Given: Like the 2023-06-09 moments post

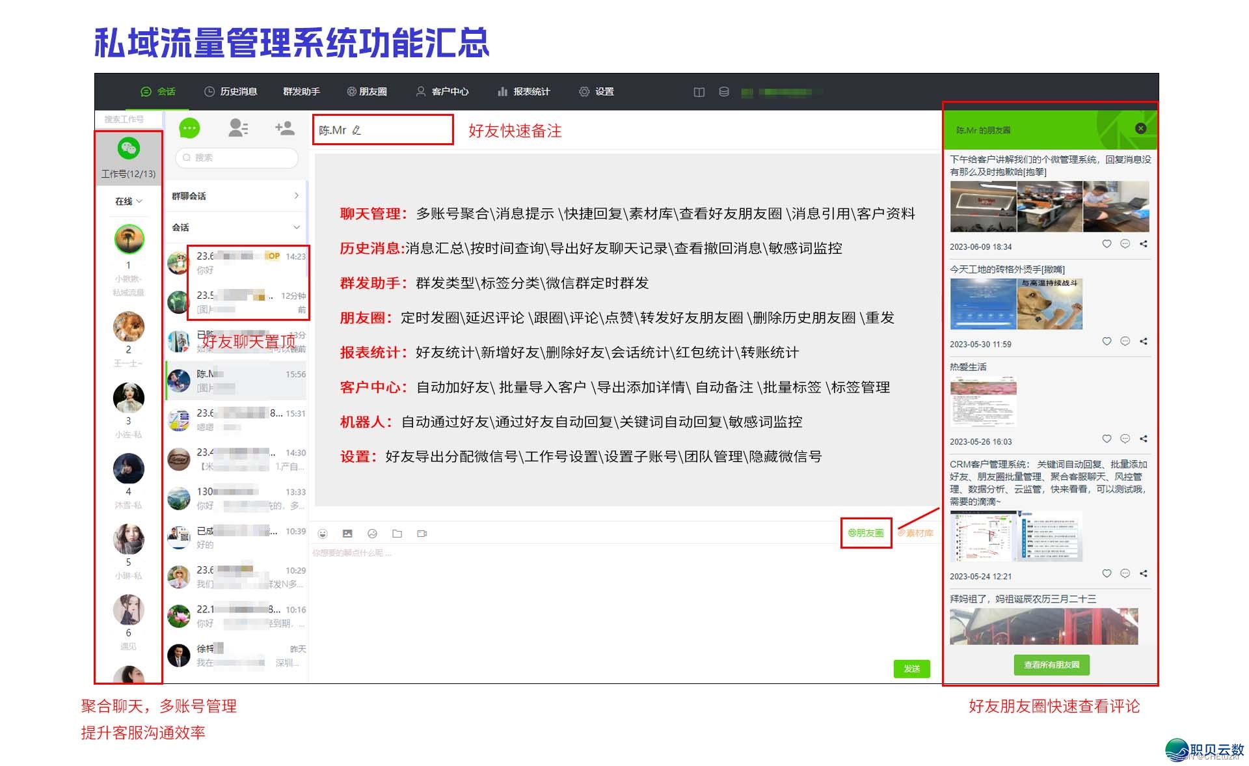Looking at the screenshot, I should (1107, 244).
